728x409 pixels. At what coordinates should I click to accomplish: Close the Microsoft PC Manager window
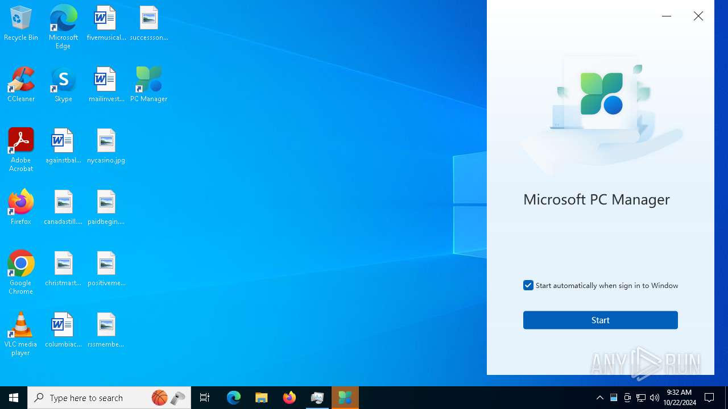(x=698, y=16)
